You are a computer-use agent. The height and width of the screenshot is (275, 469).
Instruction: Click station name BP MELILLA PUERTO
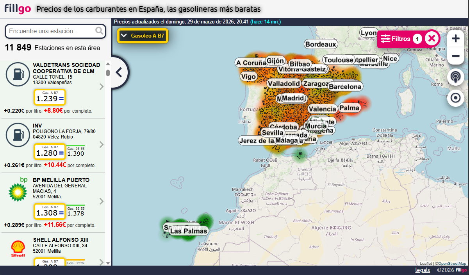pos(61,180)
